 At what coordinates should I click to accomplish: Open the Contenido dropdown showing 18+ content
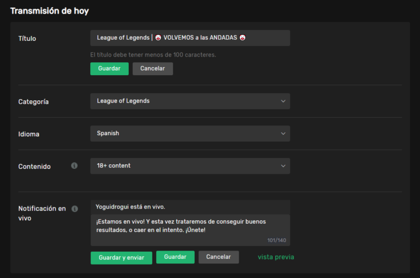click(x=190, y=166)
